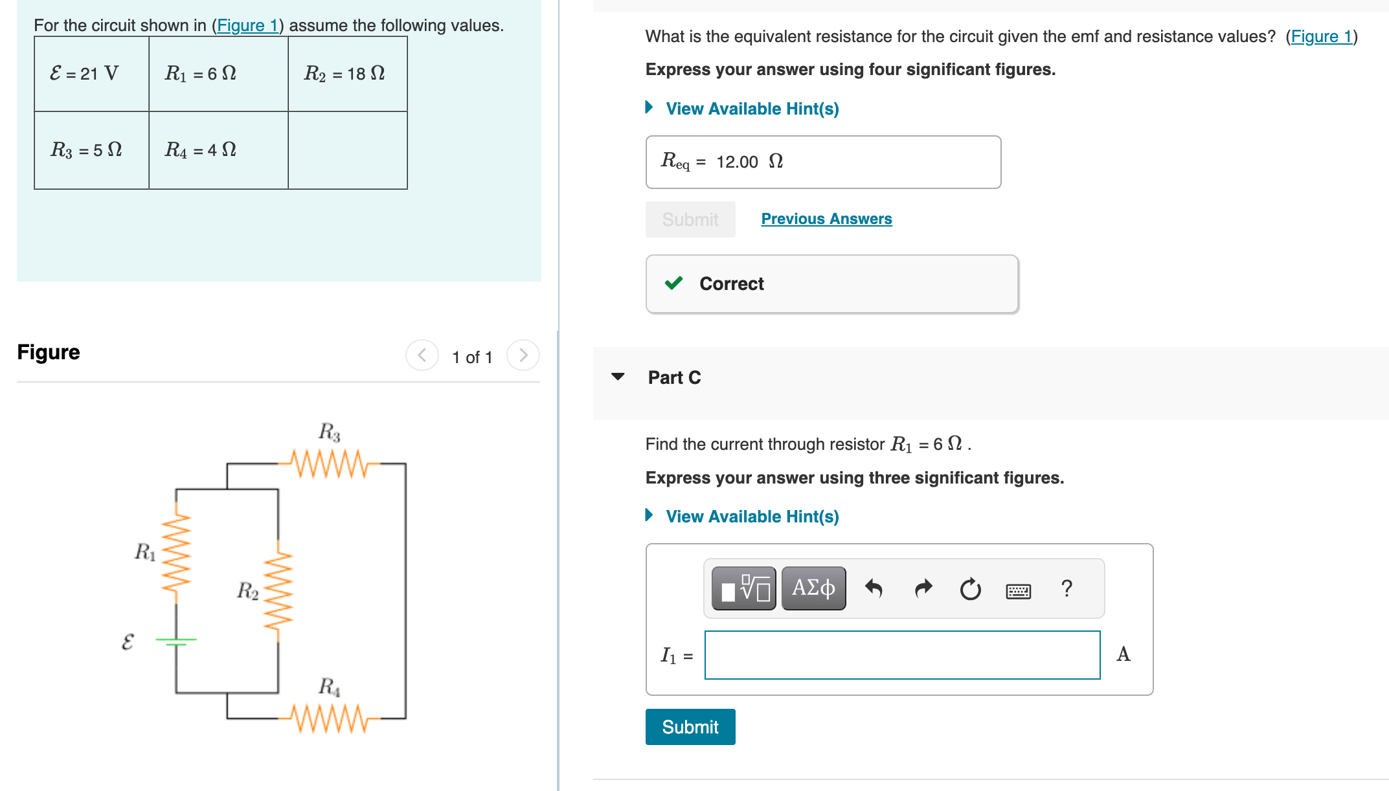Click inside the I1 answer input field
The height and width of the screenshot is (791, 1389).
point(902,655)
